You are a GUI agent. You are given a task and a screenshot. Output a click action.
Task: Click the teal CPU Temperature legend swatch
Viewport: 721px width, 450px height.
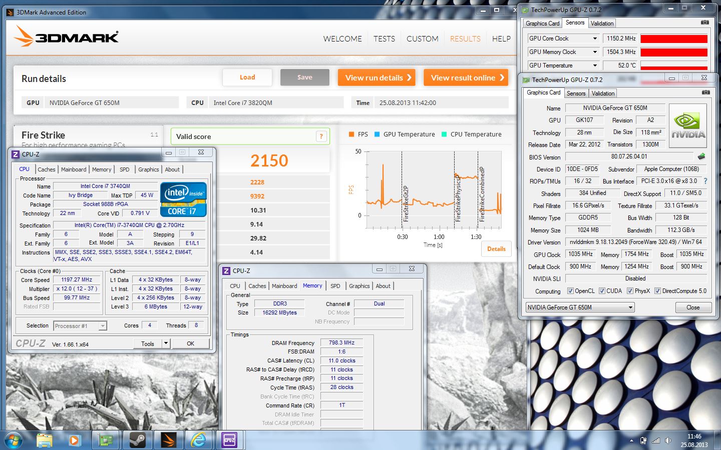pos(444,134)
